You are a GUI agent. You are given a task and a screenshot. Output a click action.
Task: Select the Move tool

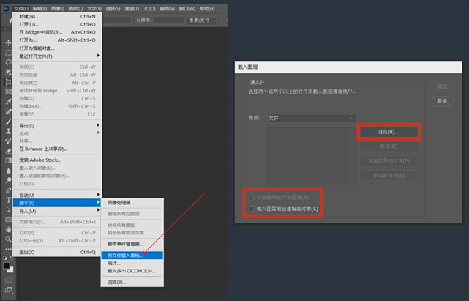(x=7, y=42)
